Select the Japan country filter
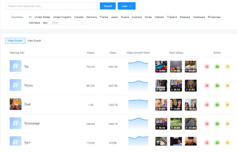This screenshot has height=153, width=237. [x=114, y=17]
